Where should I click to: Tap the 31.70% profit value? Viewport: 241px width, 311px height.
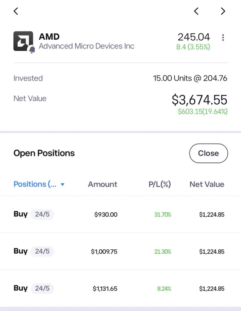[162, 214]
